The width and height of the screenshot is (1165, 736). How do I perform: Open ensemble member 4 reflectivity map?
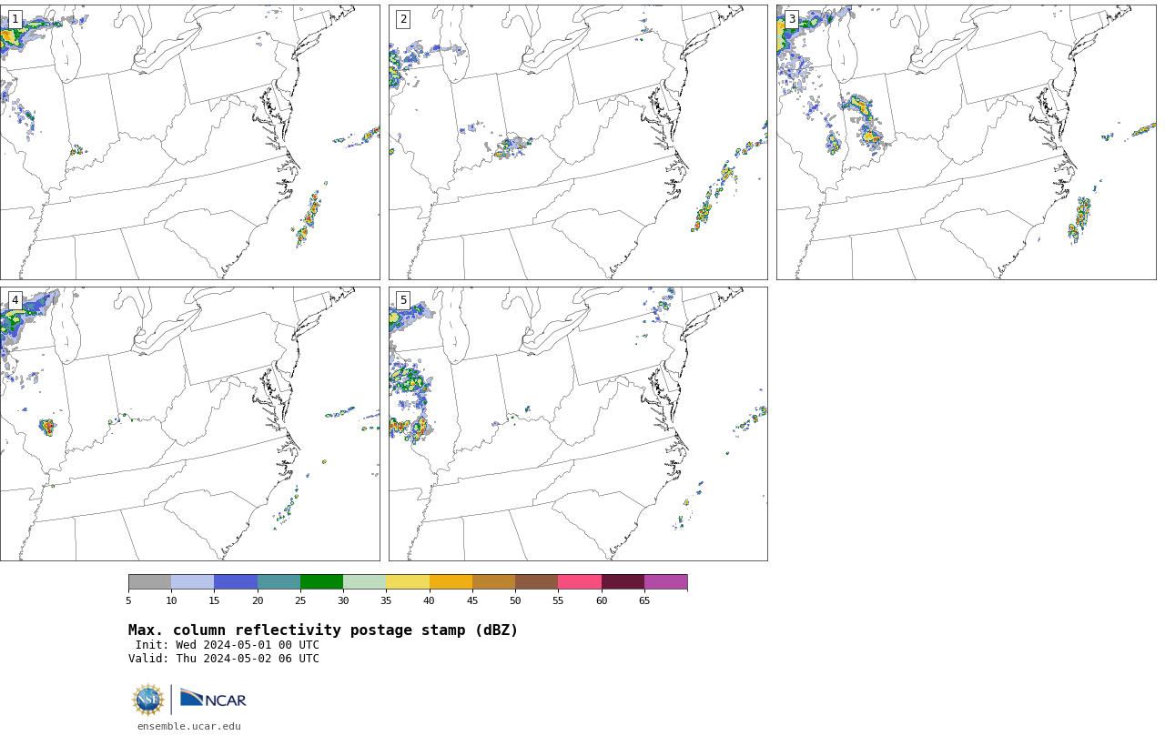point(189,424)
